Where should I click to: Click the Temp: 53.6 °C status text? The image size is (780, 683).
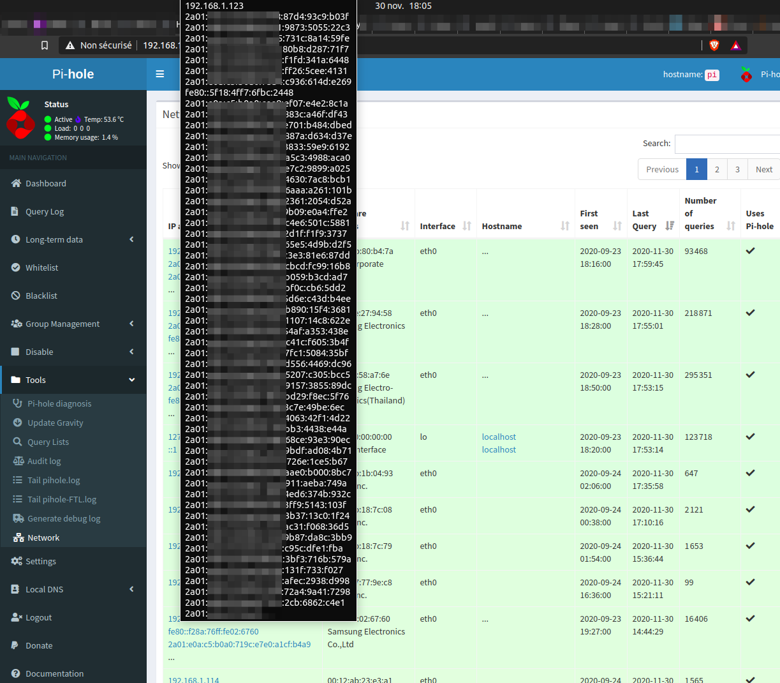104,119
